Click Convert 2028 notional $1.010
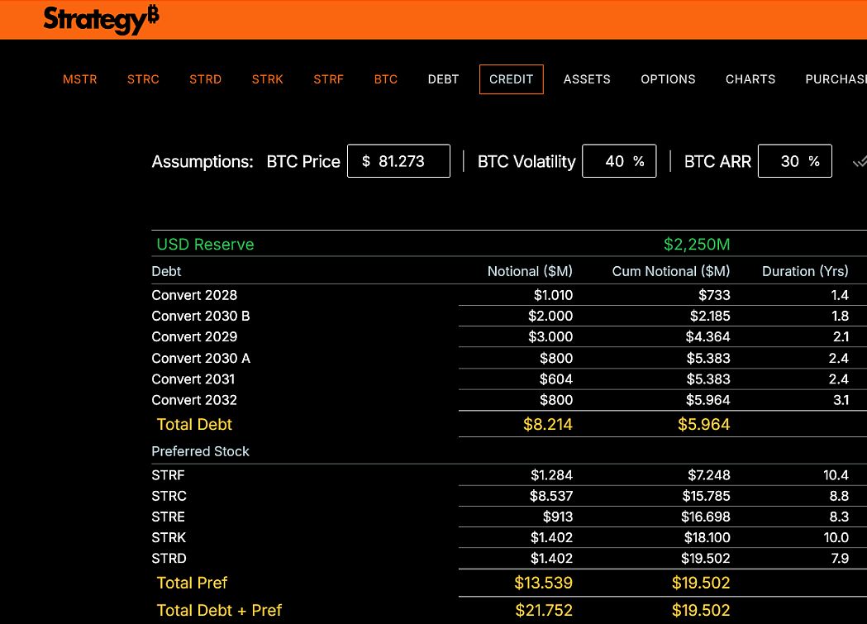This screenshot has height=624, width=867. [553, 295]
